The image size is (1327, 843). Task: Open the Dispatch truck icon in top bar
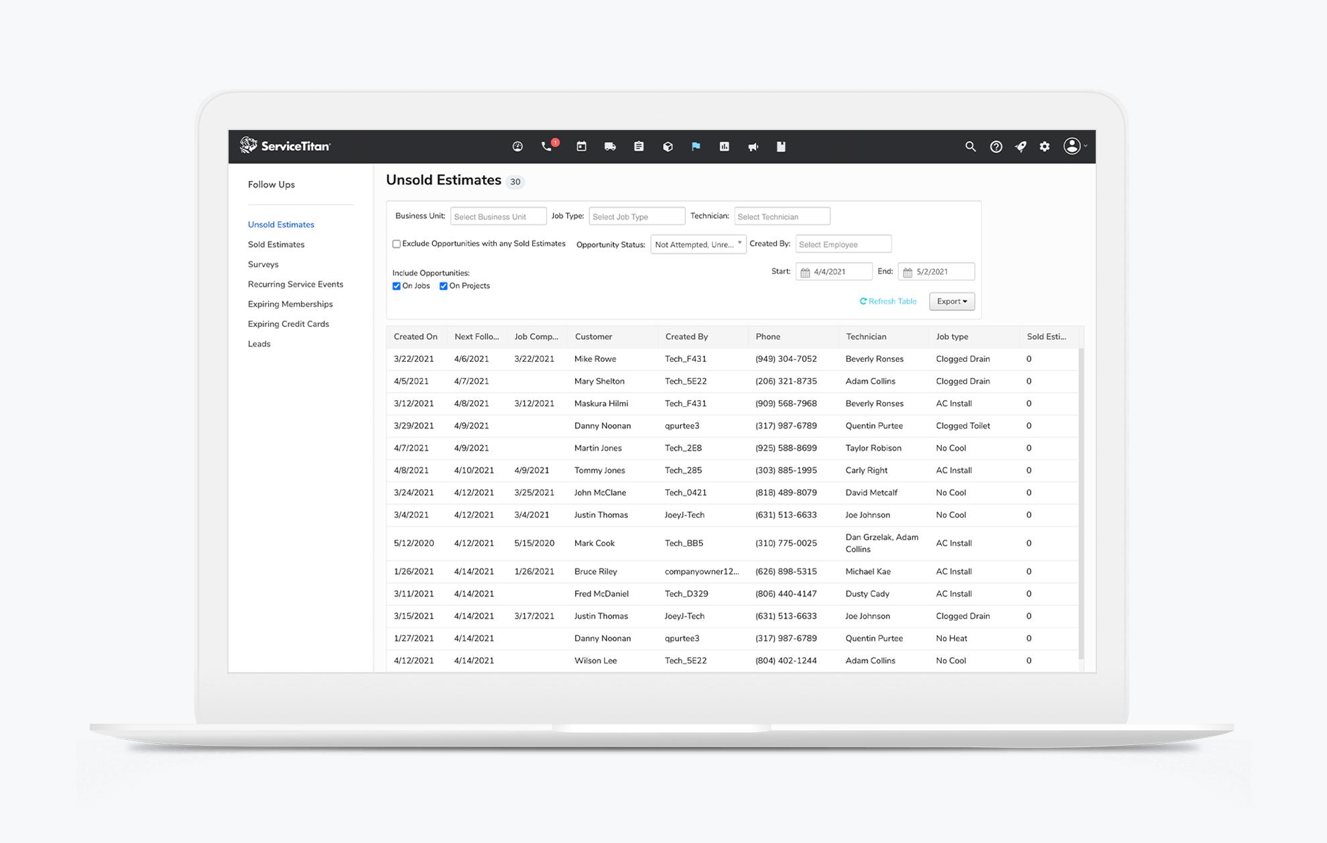[x=609, y=146]
